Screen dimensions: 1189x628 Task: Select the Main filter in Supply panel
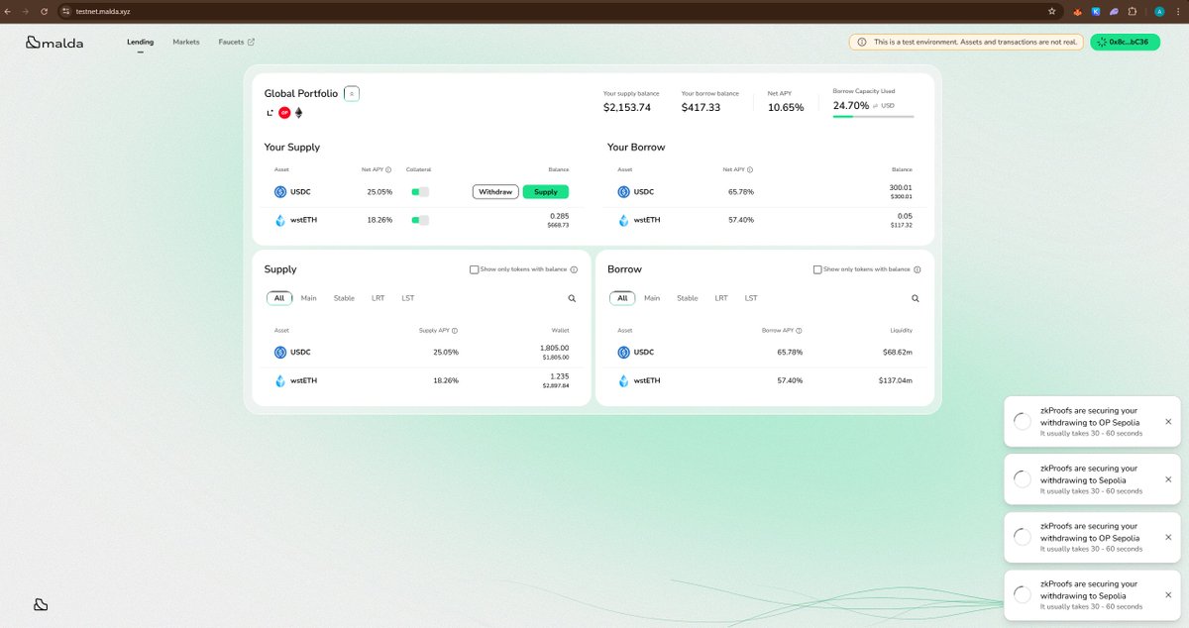309,298
